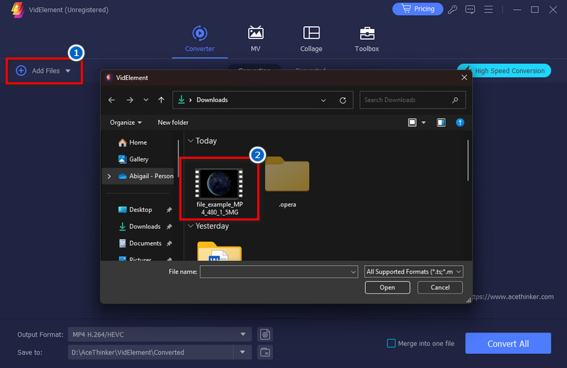567x368 pixels.
Task: Switch to the MV tab
Action: point(255,39)
